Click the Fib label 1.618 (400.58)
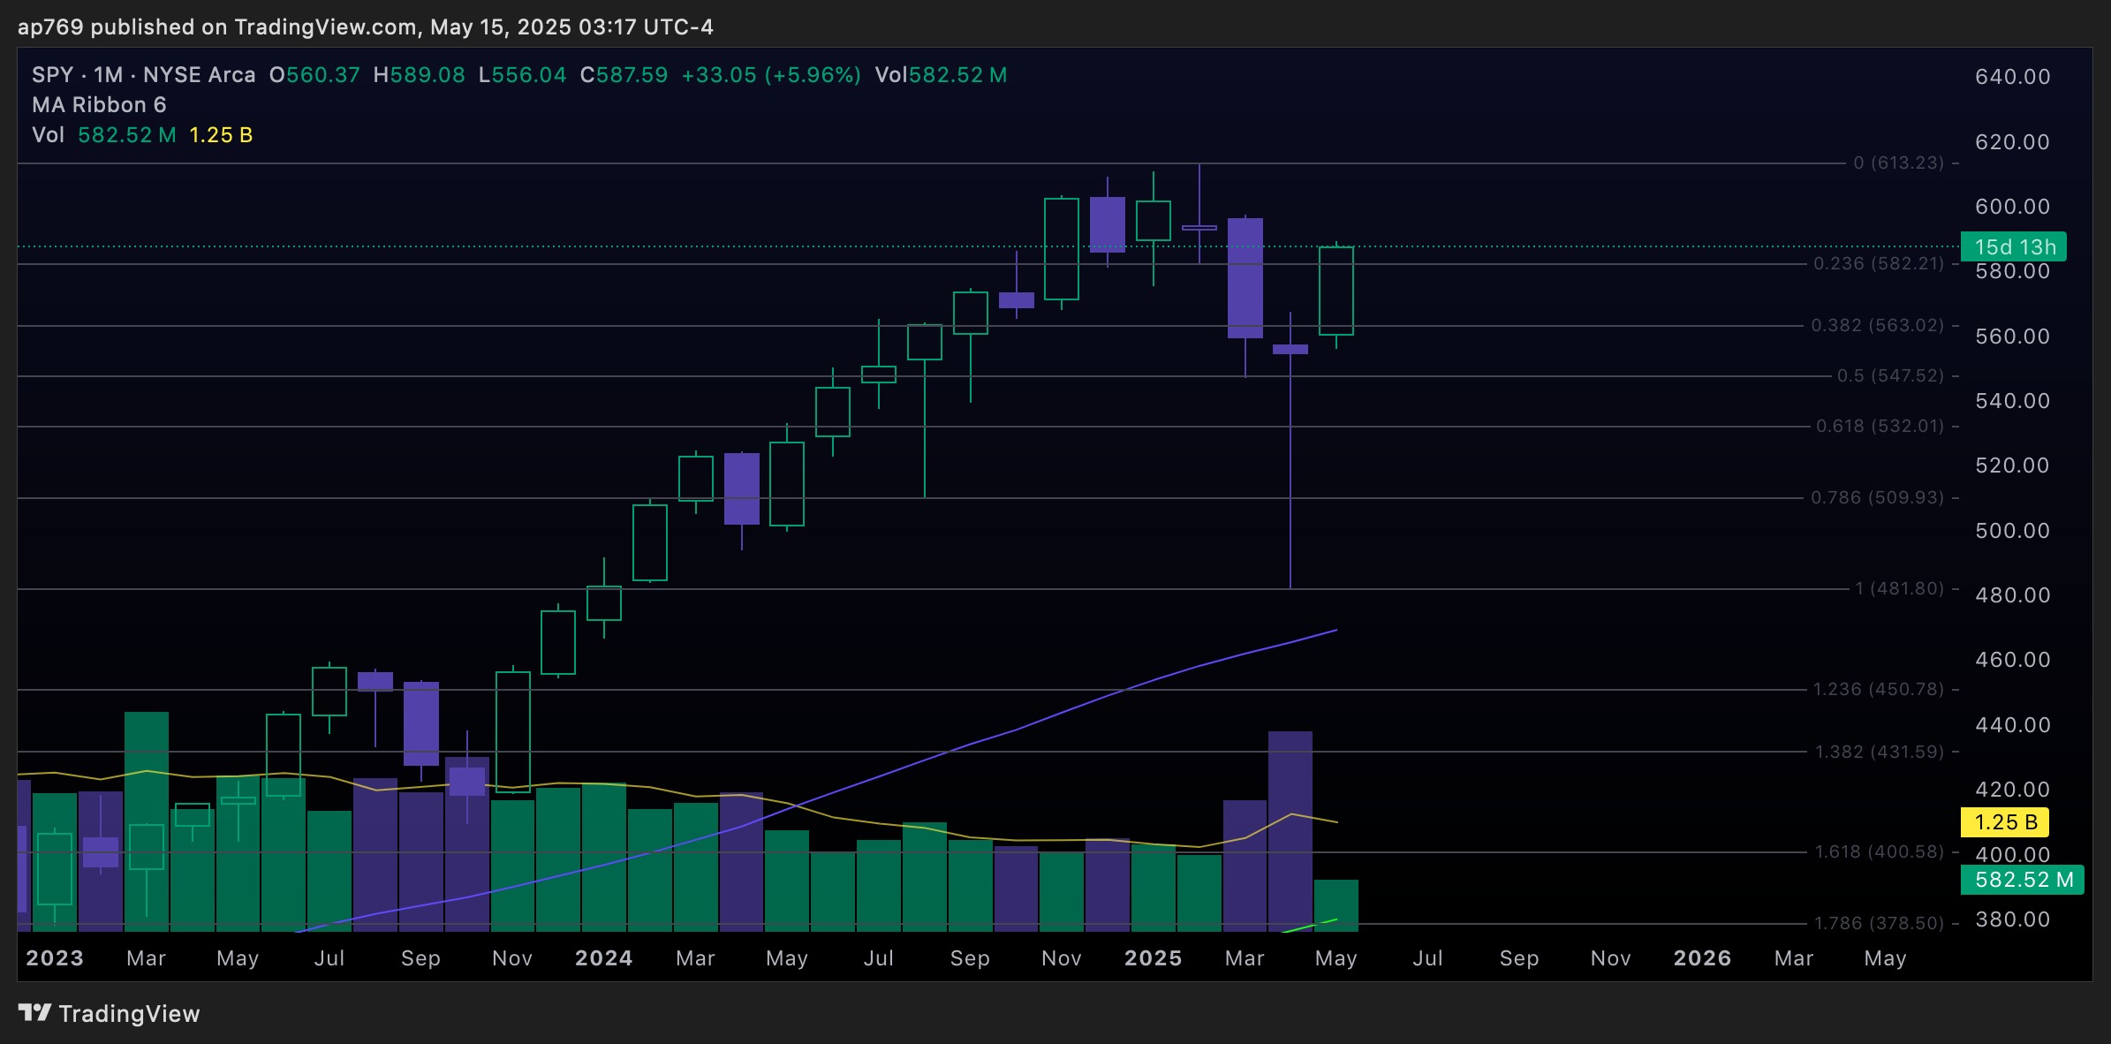The width and height of the screenshot is (2111, 1044). click(x=1880, y=851)
